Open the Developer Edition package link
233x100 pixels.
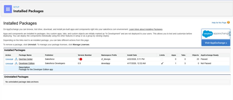tap(27, 63)
